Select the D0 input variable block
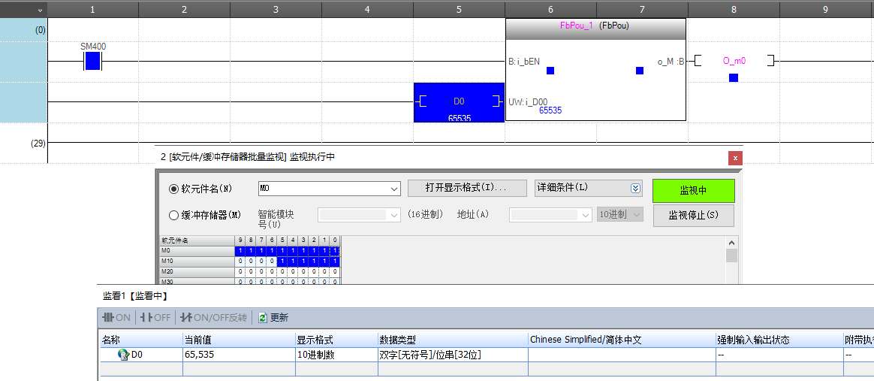874x381 pixels. click(459, 102)
